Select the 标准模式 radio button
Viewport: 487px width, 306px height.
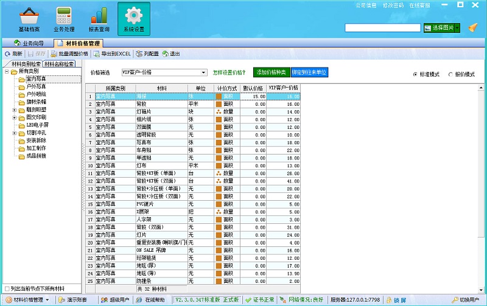coord(416,74)
